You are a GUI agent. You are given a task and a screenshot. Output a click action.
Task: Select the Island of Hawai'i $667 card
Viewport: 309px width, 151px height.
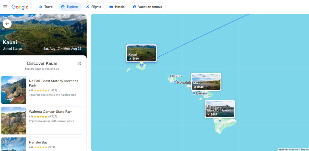click(220, 109)
